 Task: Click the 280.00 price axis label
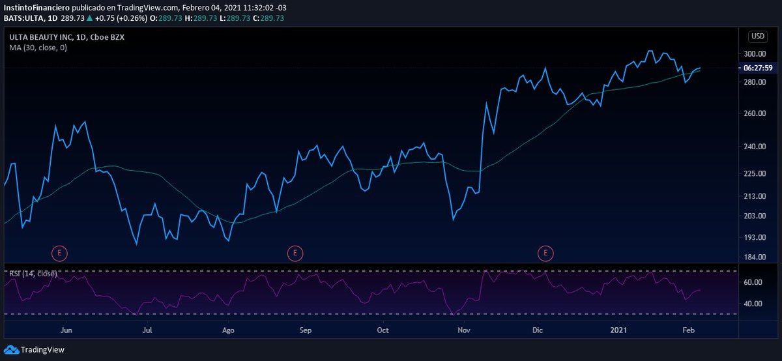point(754,82)
